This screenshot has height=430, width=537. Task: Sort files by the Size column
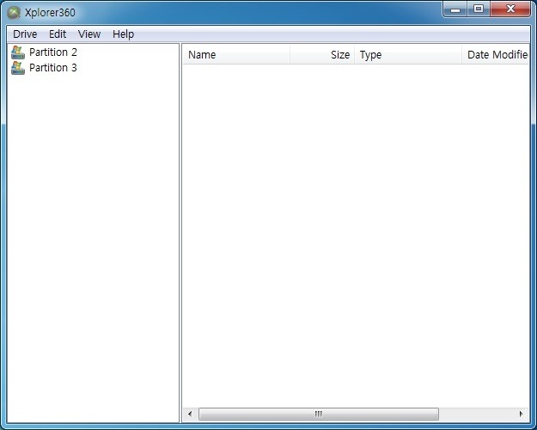[322, 55]
